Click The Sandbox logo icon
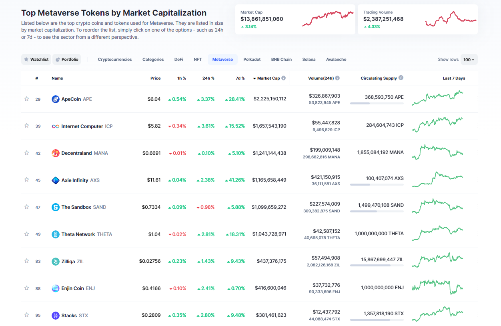Image resolution: width=501 pixels, height=326 pixels. pyautogui.click(x=56, y=207)
